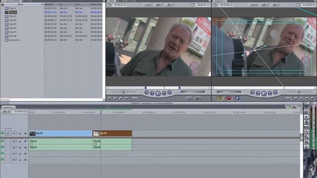Image resolution: width=317 pixels, height=178 pixels.
Task: Select the brown video clip on V1 track
Action: [x=112, y=133]
